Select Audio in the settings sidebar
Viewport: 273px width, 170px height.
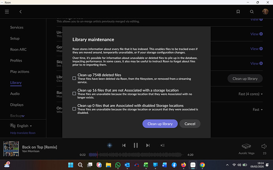(x=15, y=94)
